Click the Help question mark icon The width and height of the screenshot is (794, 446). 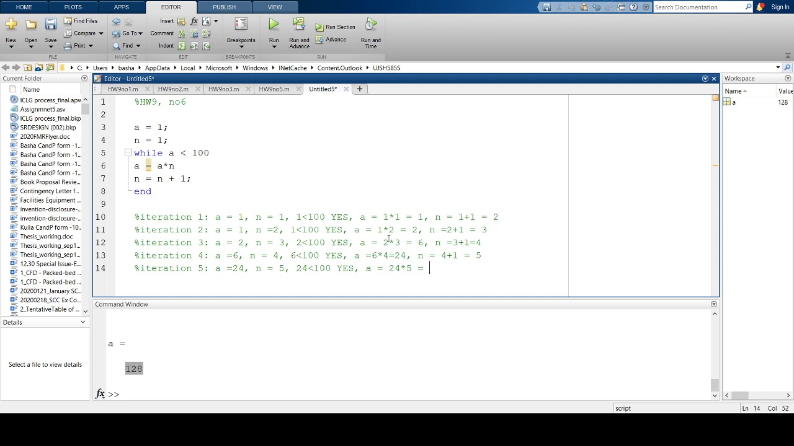click(633, 7)
